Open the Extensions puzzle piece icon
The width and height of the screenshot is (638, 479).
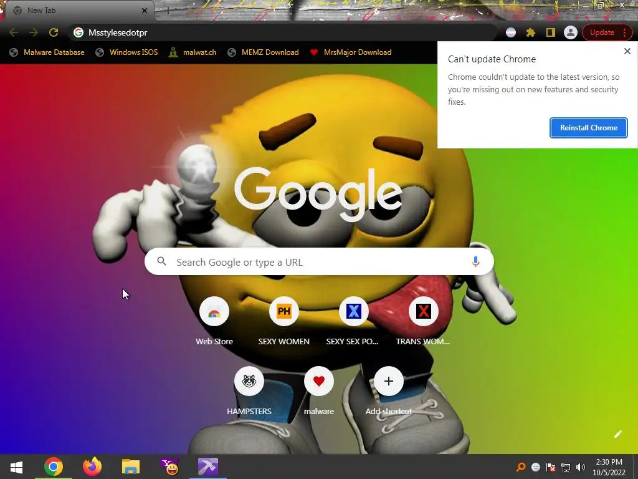[x=531, y=32]
